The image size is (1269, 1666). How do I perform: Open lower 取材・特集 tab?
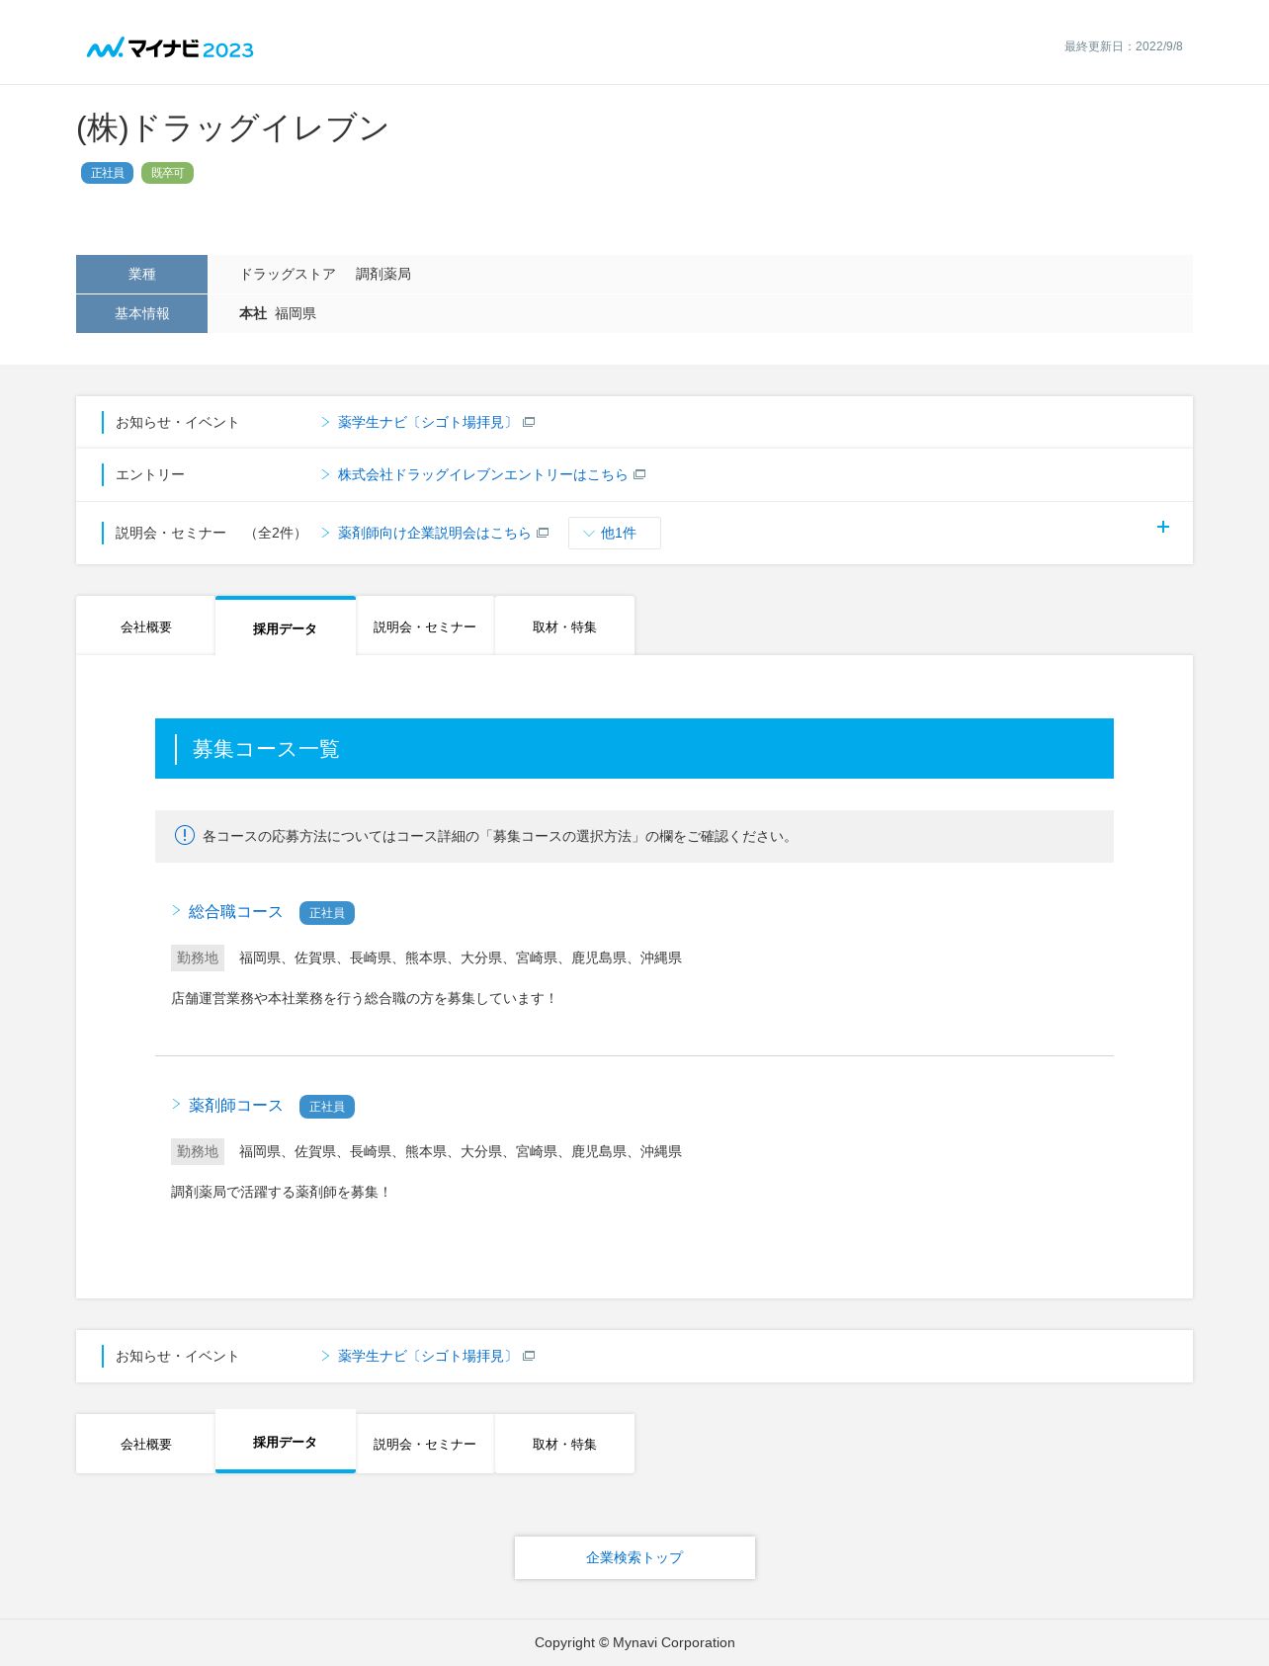coord(564,1444)
